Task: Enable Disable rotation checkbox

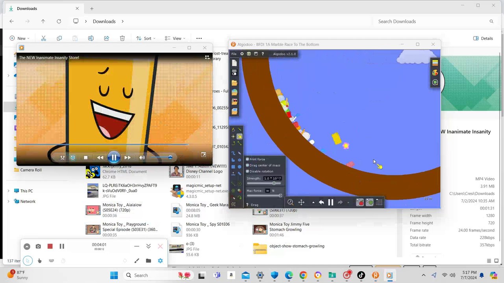Action: tap(247, 171)
